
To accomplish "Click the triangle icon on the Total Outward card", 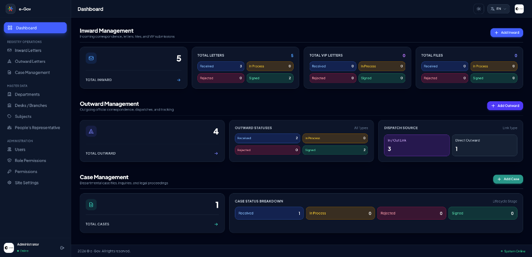I will [91, 131].
